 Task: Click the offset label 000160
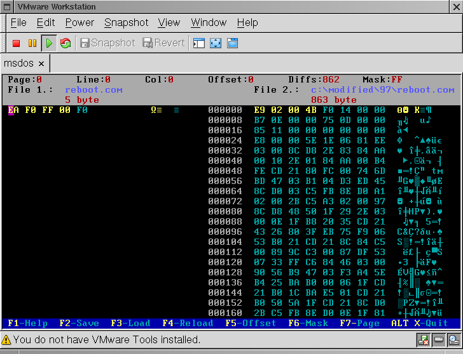[225, 313]
